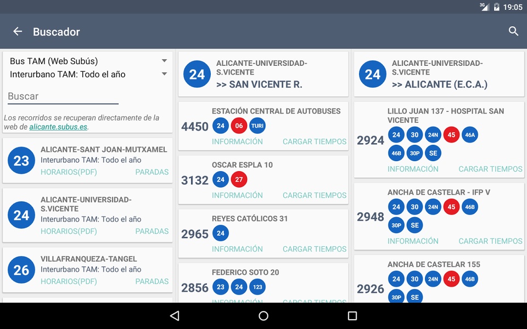Show PARADAS for Villafranqueza-Tangel

click(x=152, y=281)
